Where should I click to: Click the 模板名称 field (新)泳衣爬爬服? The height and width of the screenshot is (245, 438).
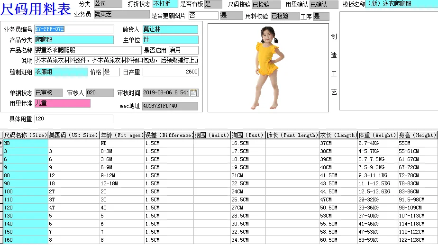click(401, 4)
